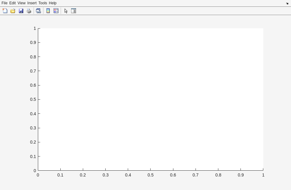Print the figure with the printer icon
The height and width of the screenshot is (190, 291).
tap(29, 11)
